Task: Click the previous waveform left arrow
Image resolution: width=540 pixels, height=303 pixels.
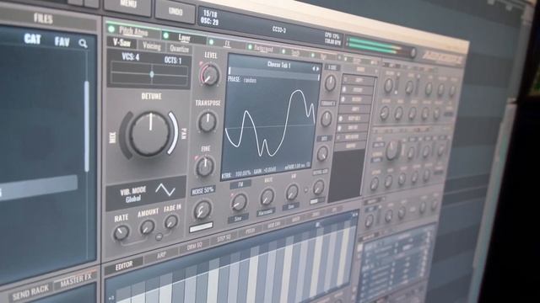Action: pos(313,69)
